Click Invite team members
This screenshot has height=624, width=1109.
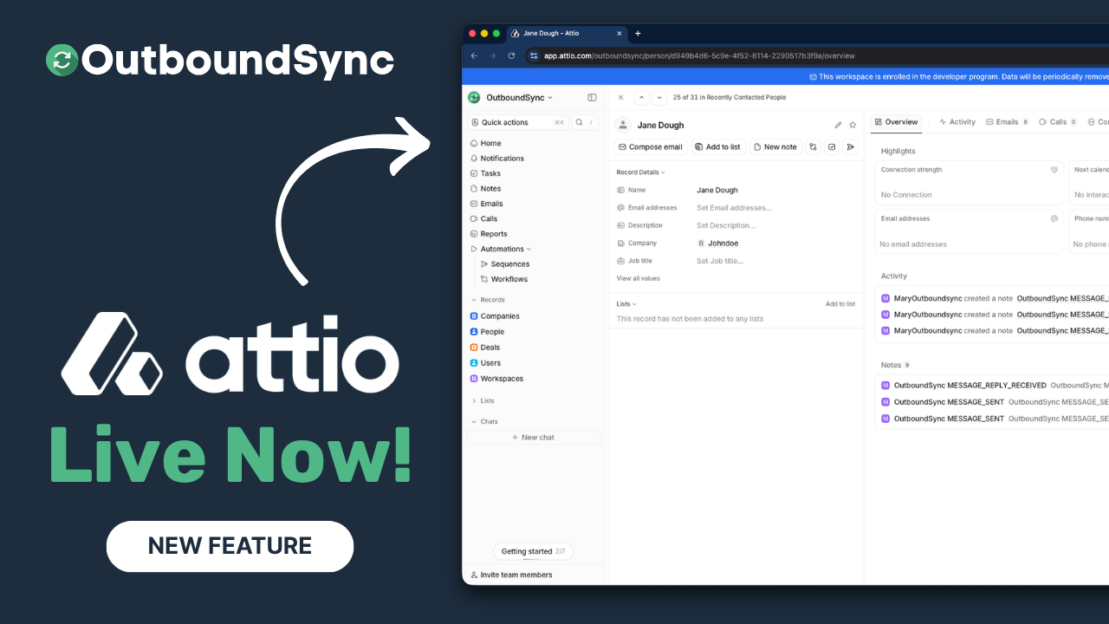[511, 575]
